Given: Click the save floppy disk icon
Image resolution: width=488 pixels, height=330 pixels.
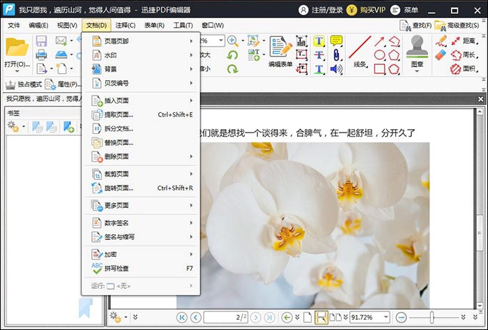Looking at the screenshot, I should click(41, 41).
